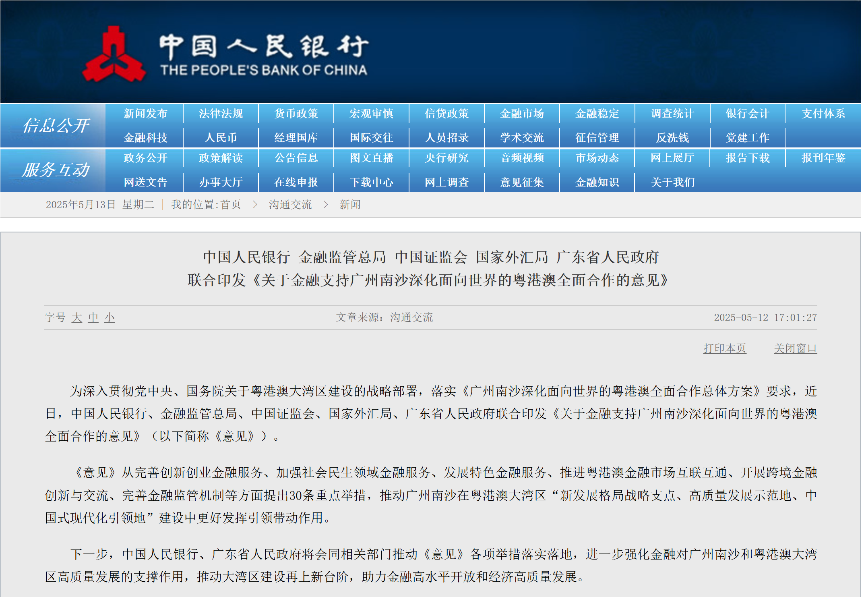Viewport: 862px width, 597px height.
Task: Click 沟通交流 breadcrumb link
Action: pos(290,205)
